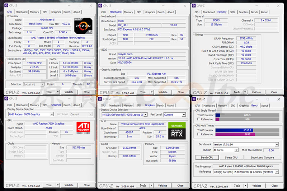Click Multi Thread Ratio 8.36 value
Viewport: 287px width, 191px height.
(271, 150)
